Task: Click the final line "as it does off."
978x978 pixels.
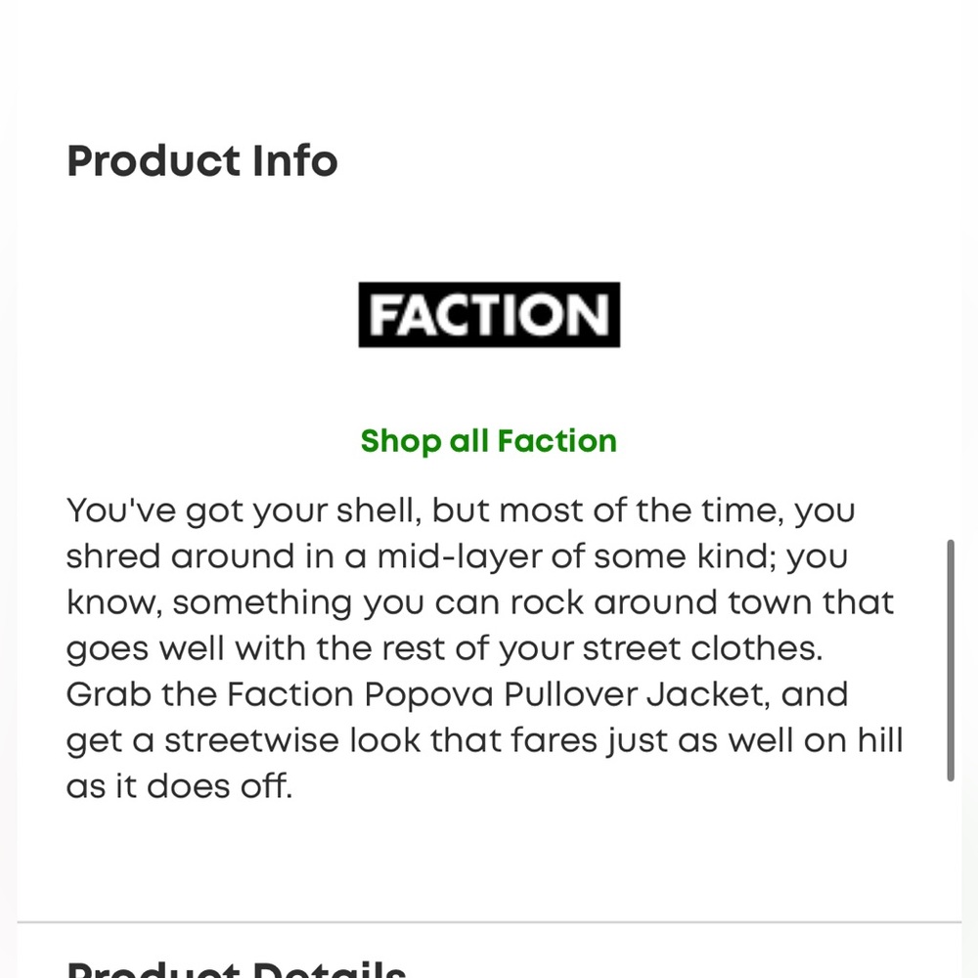Action: (x=179, y=786)
